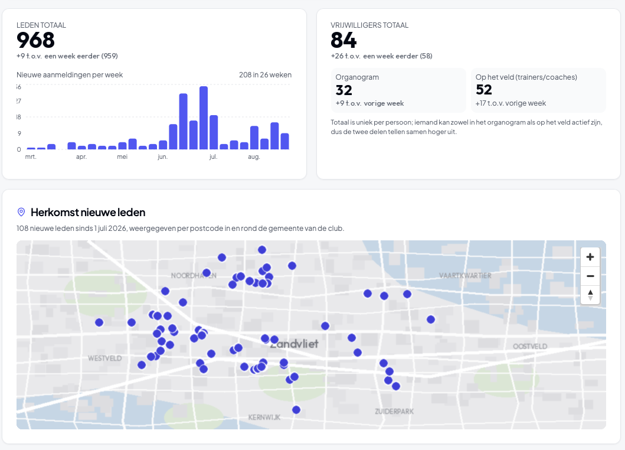Open the Op het veld trainers card
Image resolution: width=625 pixels, height=450 pixels.
pos(538,90)
